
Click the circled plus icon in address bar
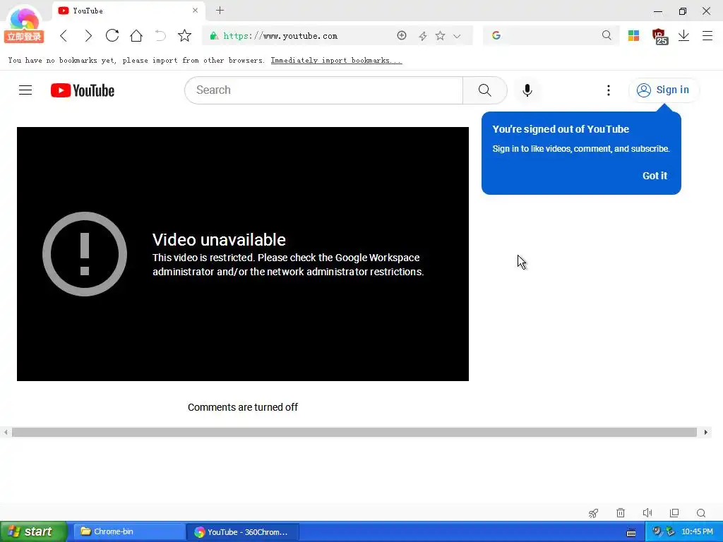[402, 35]
